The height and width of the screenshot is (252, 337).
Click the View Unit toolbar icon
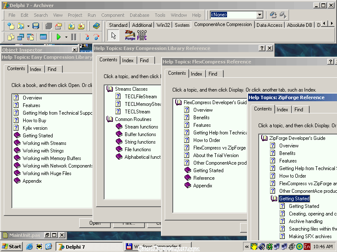11,37
